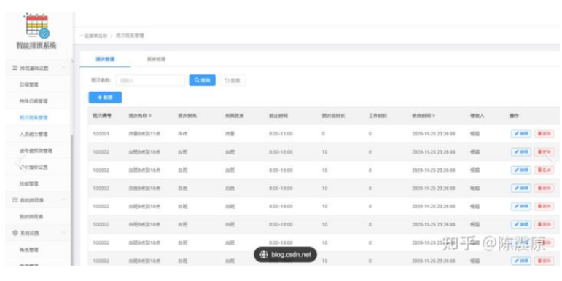Collapse the 我的排班表 menu group chevron
The width and height of the screenshot is (562, 281).
(63, 199)
